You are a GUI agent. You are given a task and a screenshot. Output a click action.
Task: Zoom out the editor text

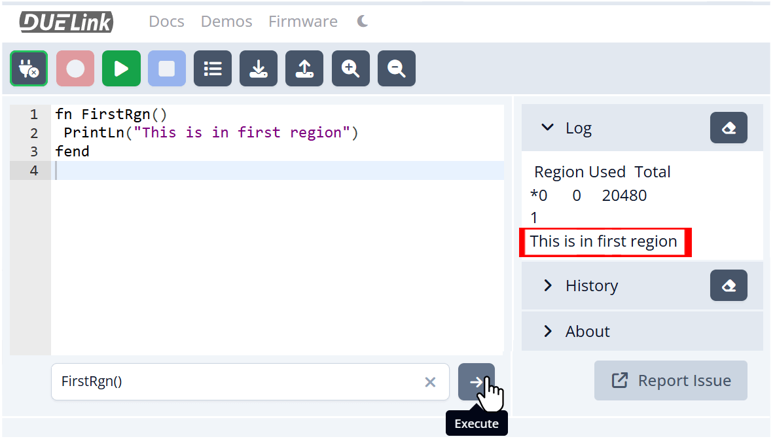(x=397, y=69)
